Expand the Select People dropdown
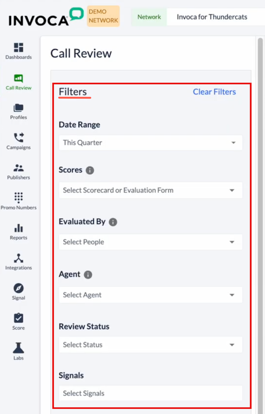 coord(150,242)
